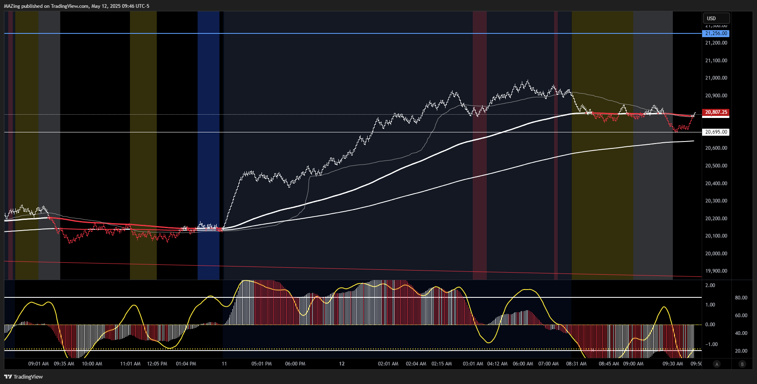Image resolution: width=757 pixels, height=384 pixels.
Task: Click the 20,200.00 price axis label
Action: [x=716, y=219]
